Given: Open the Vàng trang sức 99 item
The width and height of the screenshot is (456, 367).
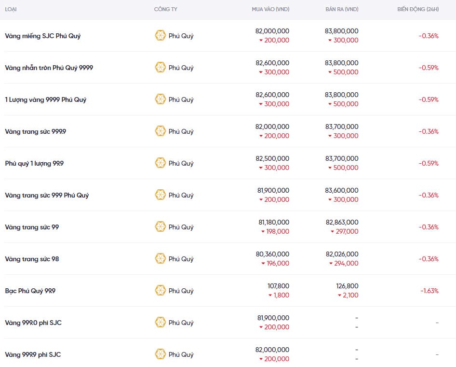Looking at the screenshot, I should (x=32, y=227).
